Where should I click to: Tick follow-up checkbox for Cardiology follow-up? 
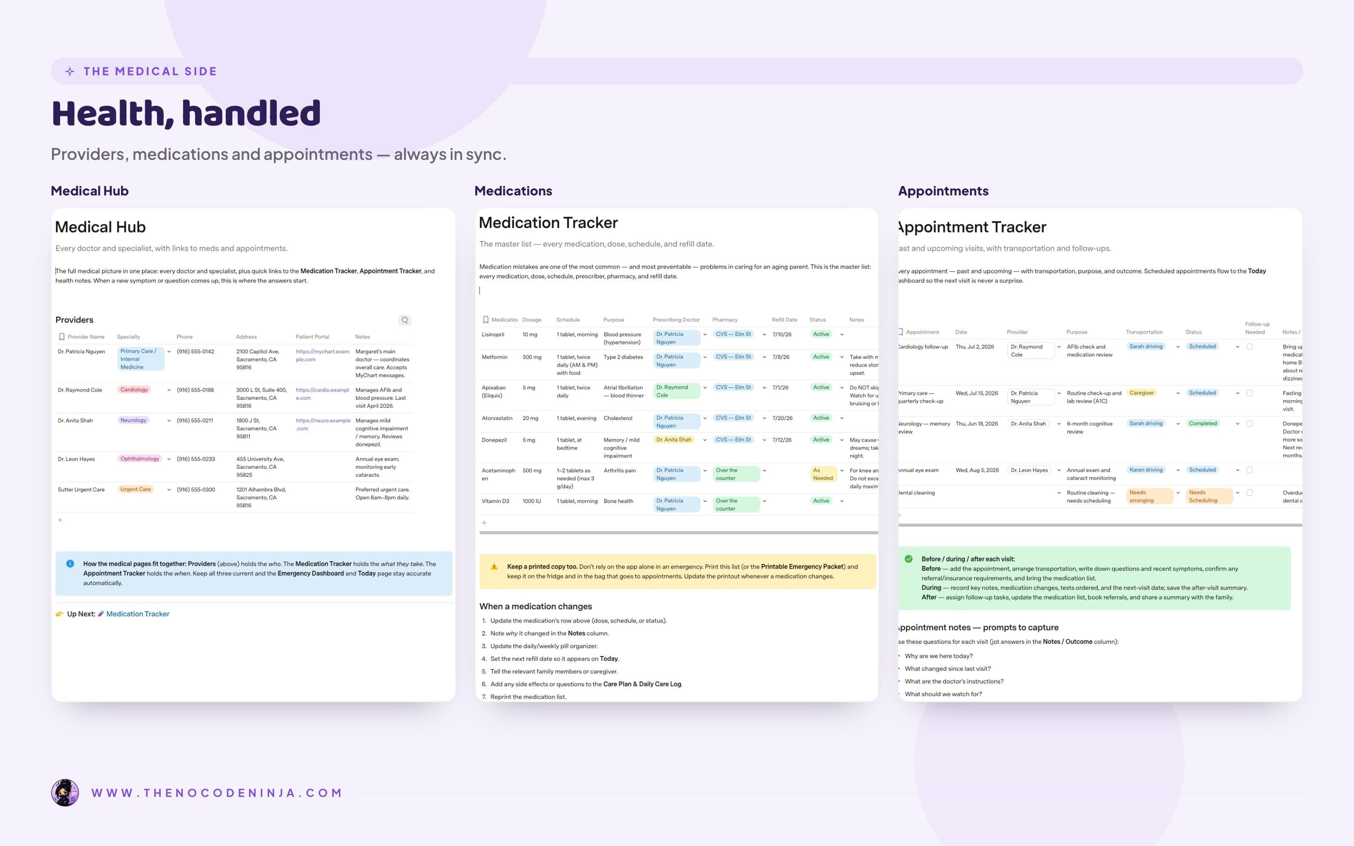coord(1249,347)
